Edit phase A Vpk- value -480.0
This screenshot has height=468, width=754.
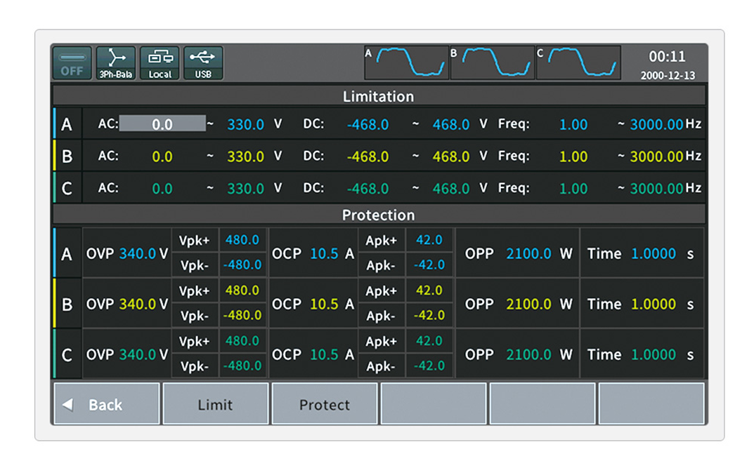(242, 265)
